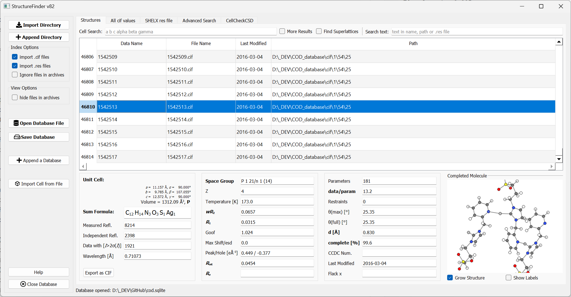This screenshot has width=571, height=297.
Task: Check hide files in archives
Action: (x=14, y=97)
